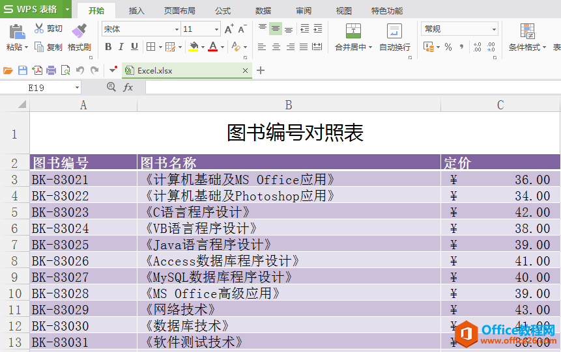
Task: Switch to the 页面布局 tab
Action: point(180,10)
